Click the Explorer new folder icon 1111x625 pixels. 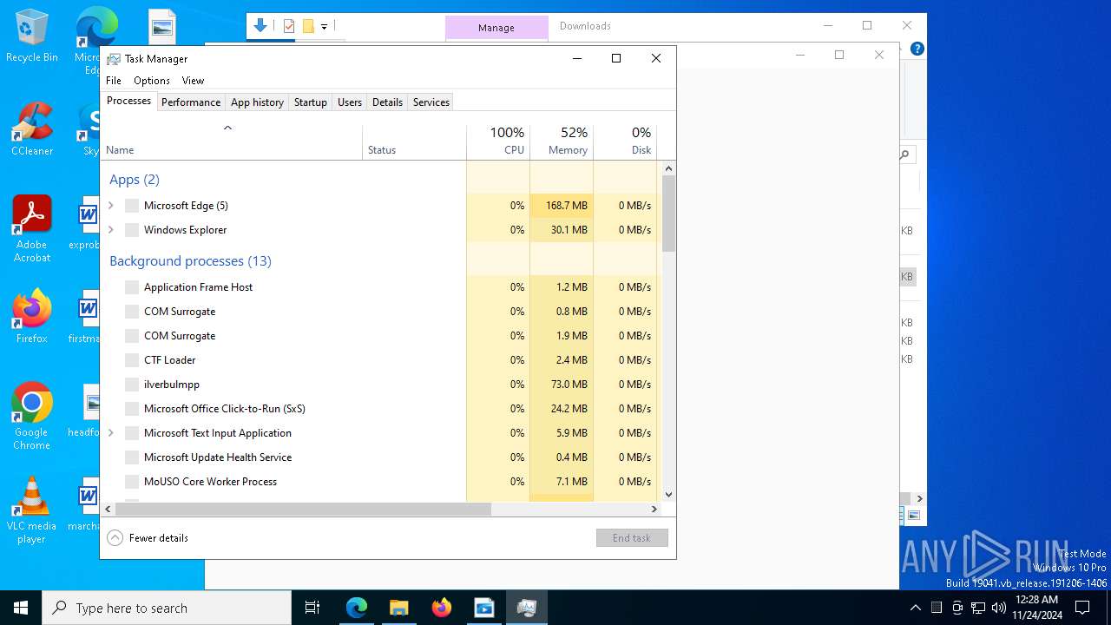pos(307,26)
